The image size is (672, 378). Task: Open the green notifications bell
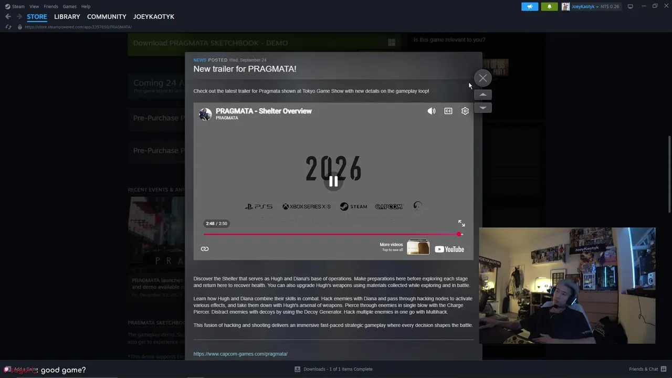(549, 6)
